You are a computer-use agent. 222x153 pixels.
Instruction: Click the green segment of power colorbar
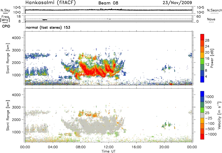[202, 61]
